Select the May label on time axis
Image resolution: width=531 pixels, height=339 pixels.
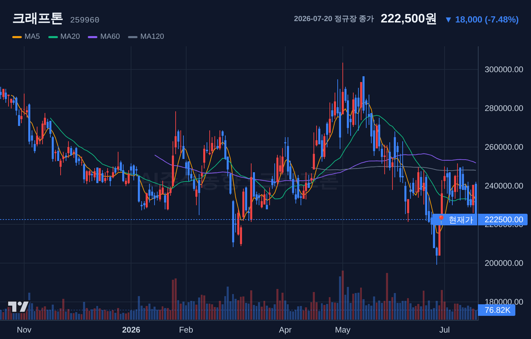(x=343, y=330)
